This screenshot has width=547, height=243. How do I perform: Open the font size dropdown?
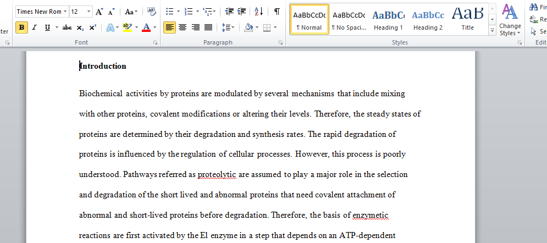pos(89,12)
